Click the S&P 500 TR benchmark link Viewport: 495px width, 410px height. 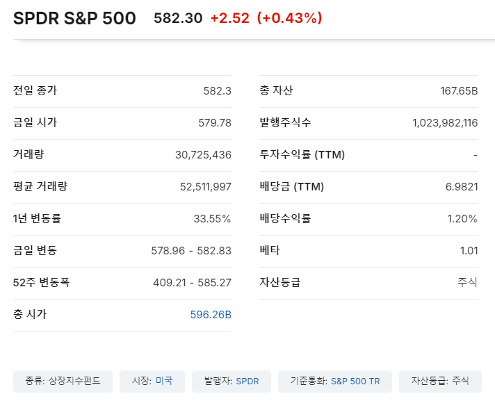coord(355,381)
